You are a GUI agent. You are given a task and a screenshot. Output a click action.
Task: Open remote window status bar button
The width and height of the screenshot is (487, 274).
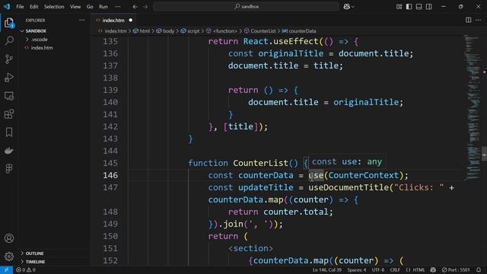click(6, 270)
